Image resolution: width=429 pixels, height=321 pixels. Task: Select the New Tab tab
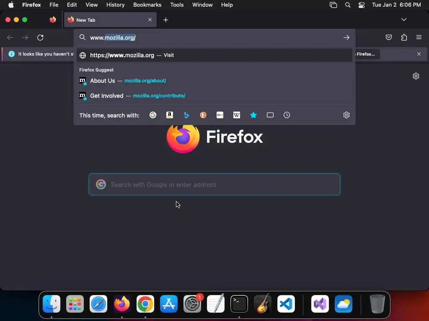[110, 20]
